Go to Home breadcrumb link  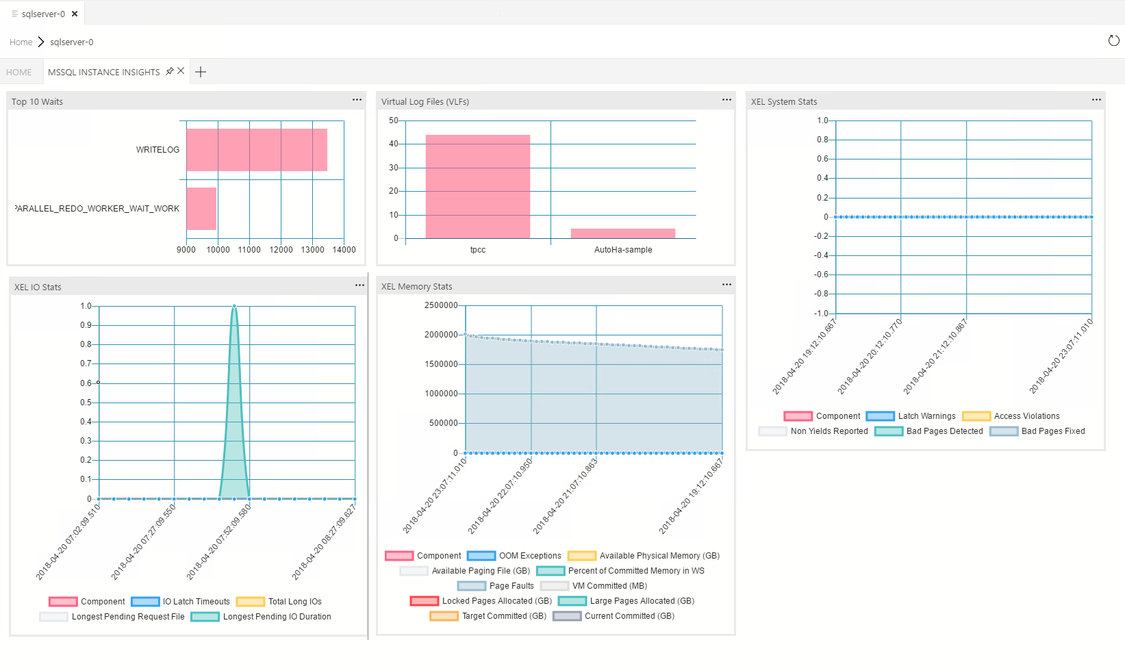21,42
